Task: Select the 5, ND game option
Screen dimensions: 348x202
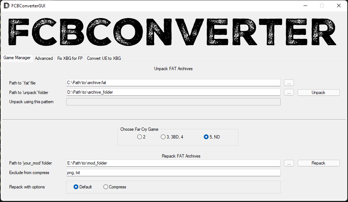Action: click(x=212, y=137)
